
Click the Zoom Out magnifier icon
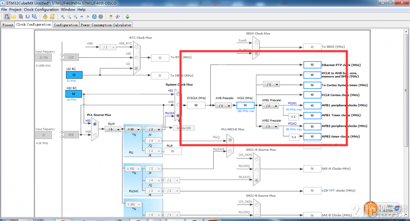click(x=75, y=16)
